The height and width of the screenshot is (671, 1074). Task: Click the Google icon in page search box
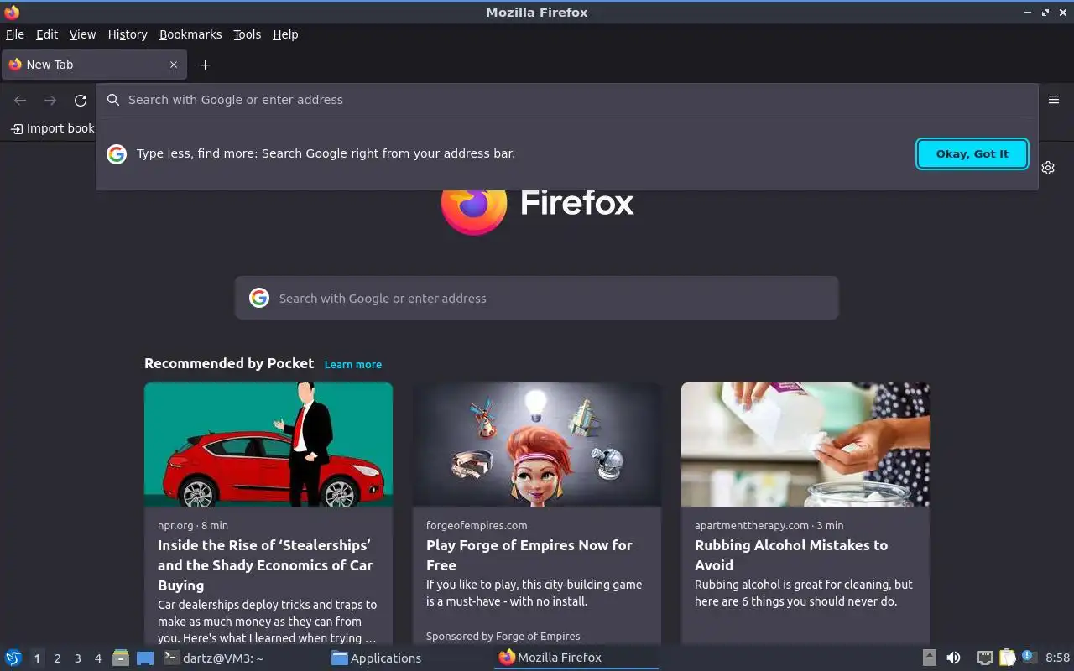tap(259, 298)
